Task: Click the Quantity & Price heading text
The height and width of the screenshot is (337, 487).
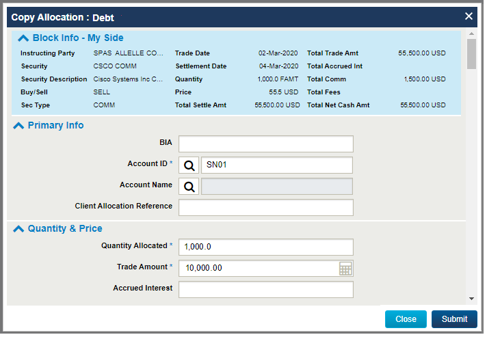Action: coord(65,229)
